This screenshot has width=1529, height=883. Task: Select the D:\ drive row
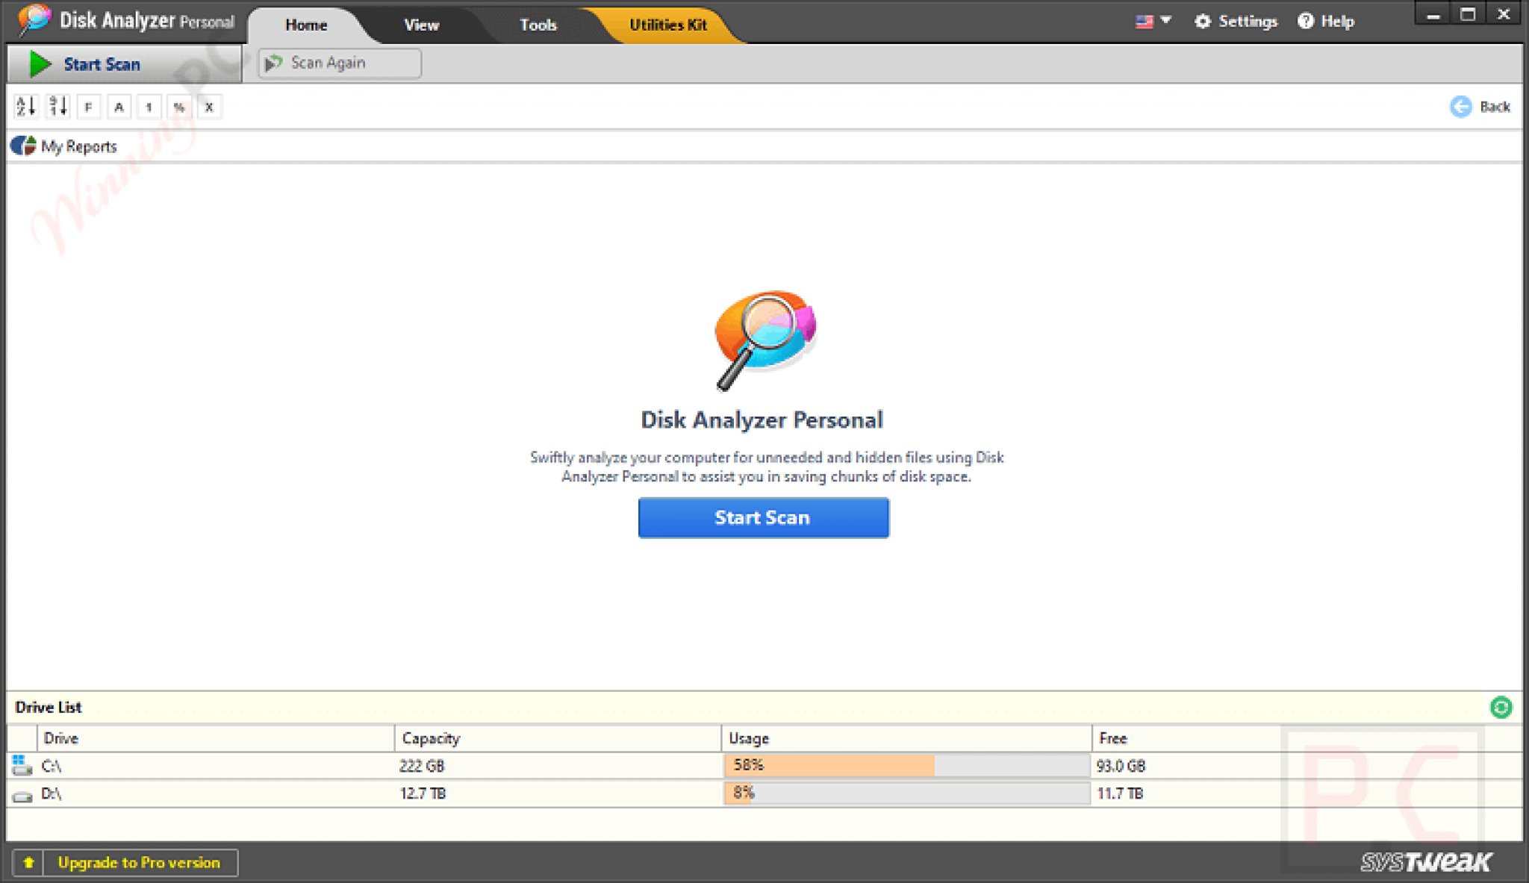[x=764, y=793]
